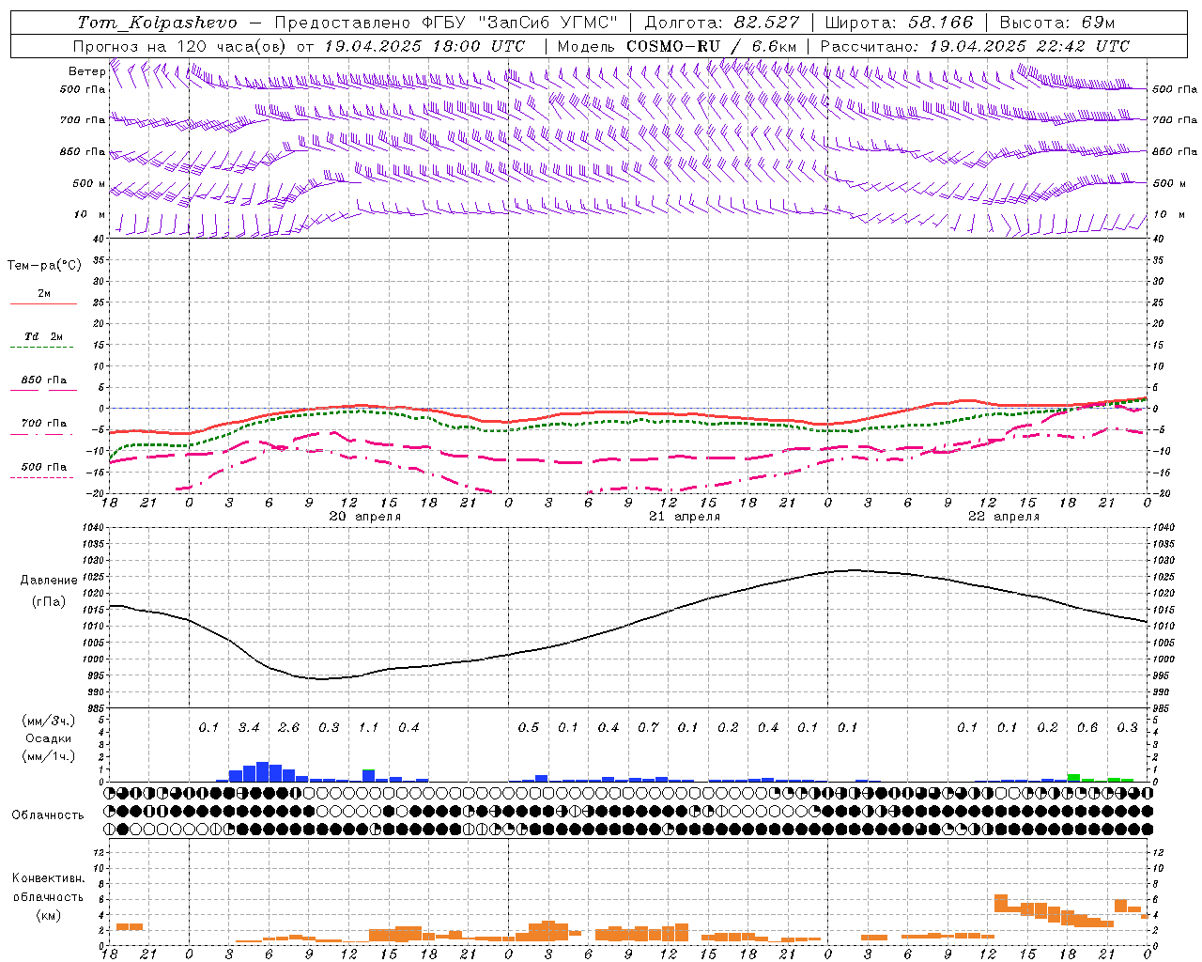Click the 700 гПа temperature legend label
The image size is (1202, 962).
click(44, 423)
